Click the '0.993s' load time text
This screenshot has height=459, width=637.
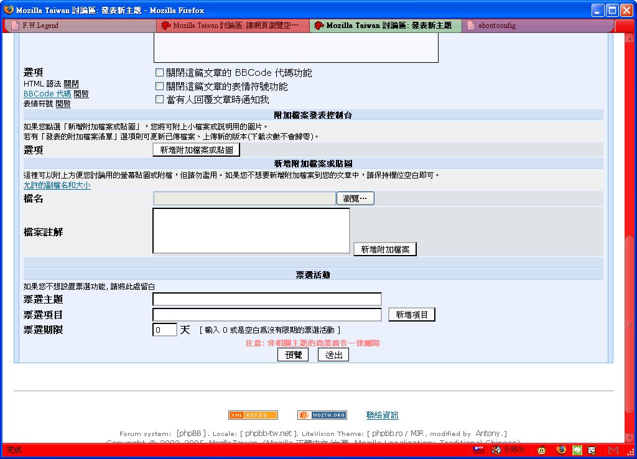pyautogui.click(x=514, y=450)
